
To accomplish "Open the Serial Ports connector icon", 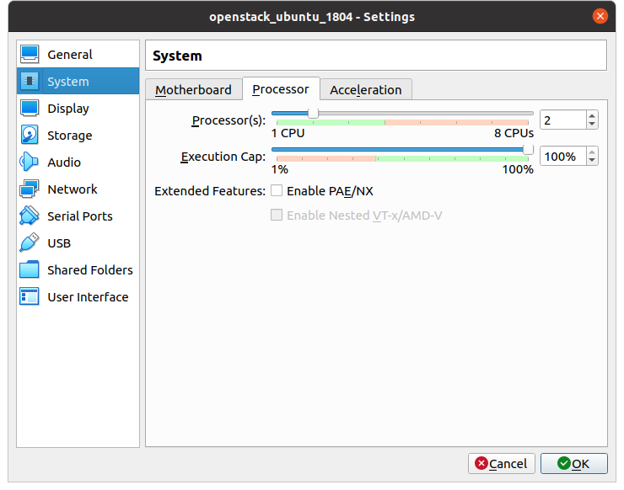I will coord(30,216).
